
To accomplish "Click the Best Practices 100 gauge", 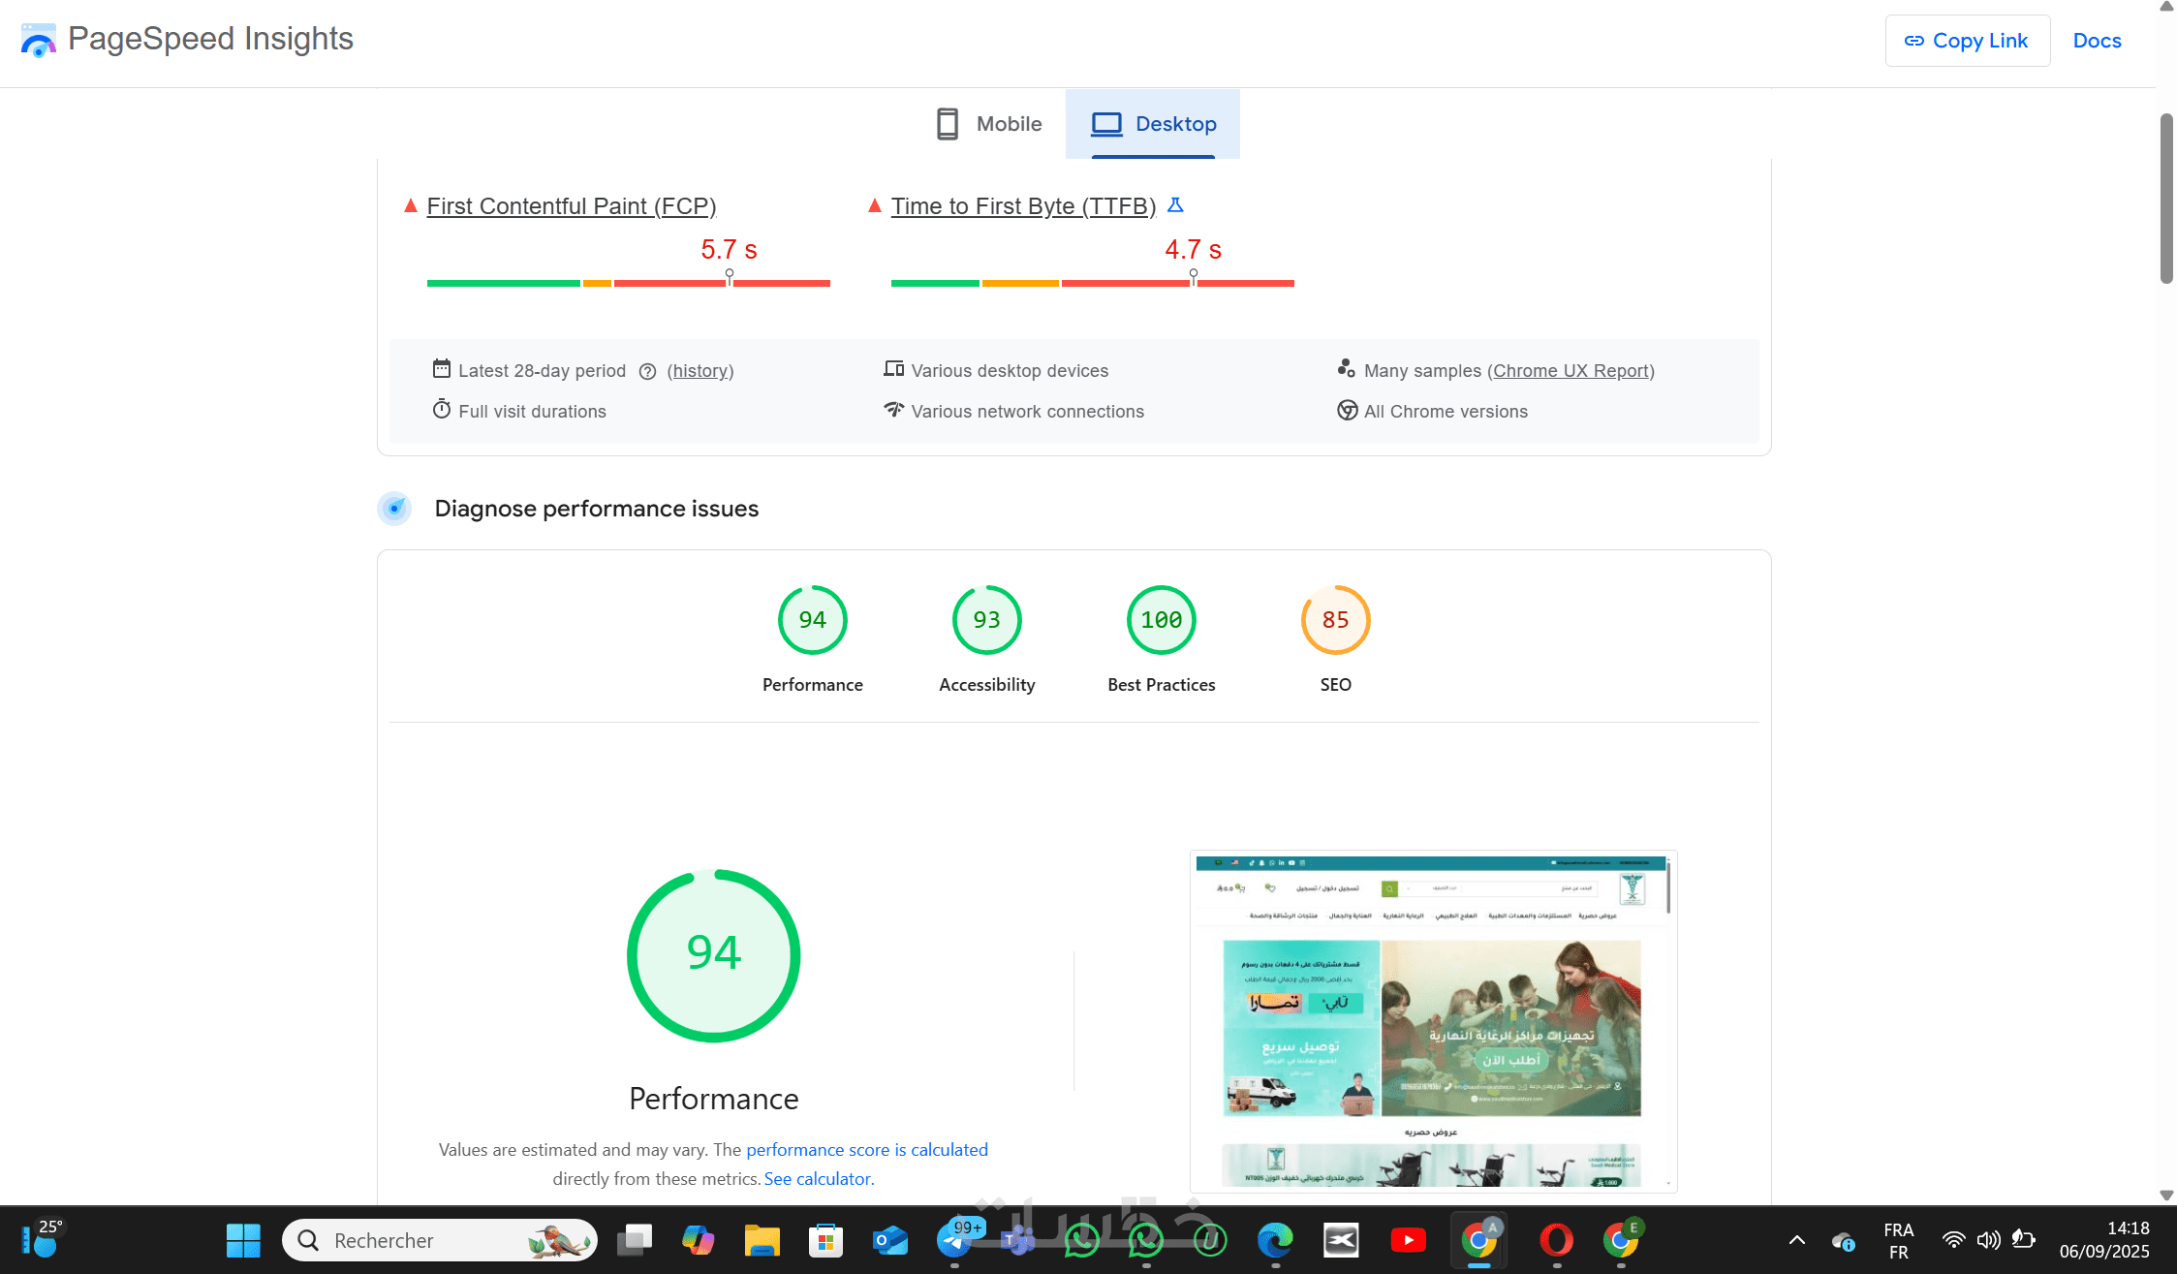I will pyautogui.click(x=1161, y=620).
